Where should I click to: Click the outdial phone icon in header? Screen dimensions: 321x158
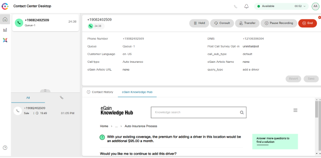tap(235, 7)
